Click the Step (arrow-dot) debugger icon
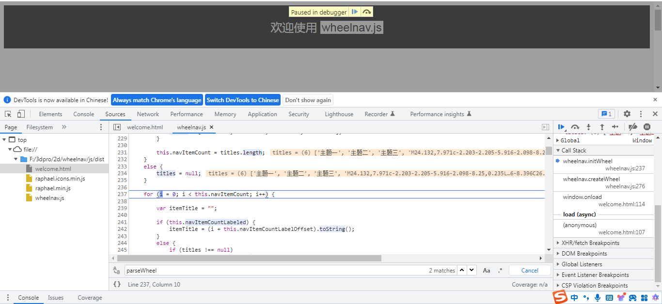This screenshot has height=304, width=662. (x=615, y=127)
